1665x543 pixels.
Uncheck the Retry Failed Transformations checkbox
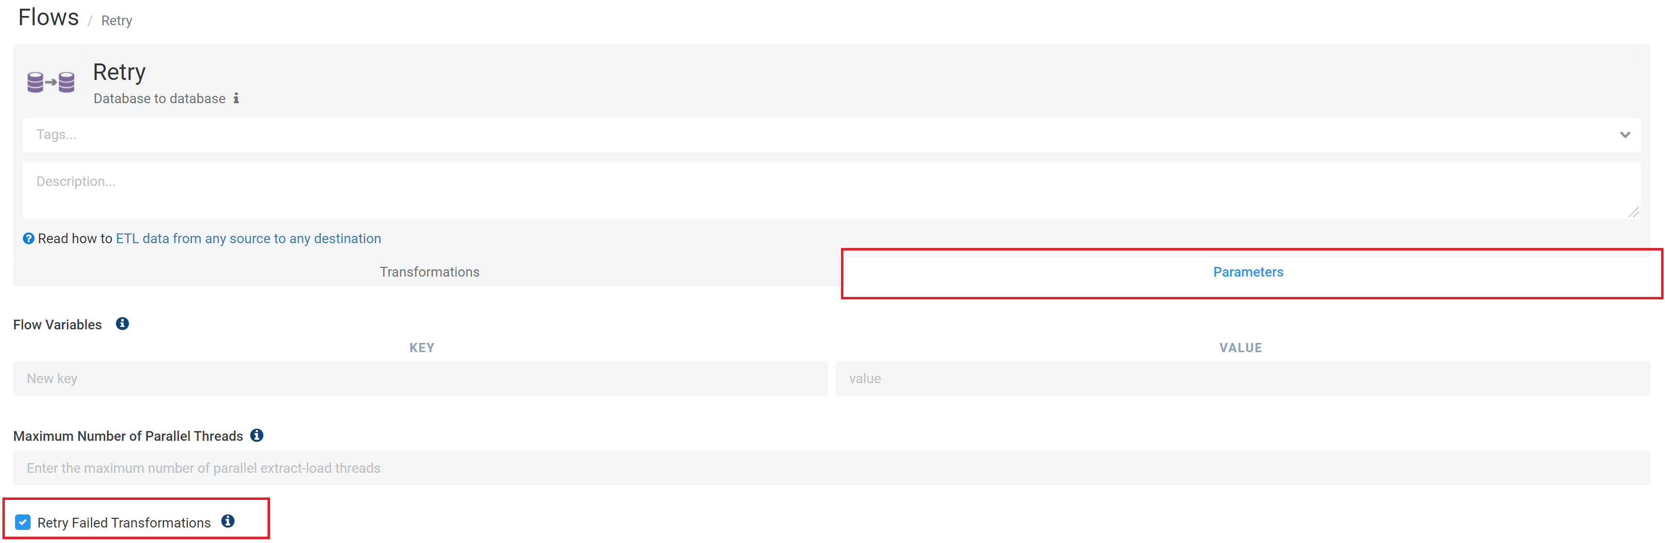click(23, 522)
